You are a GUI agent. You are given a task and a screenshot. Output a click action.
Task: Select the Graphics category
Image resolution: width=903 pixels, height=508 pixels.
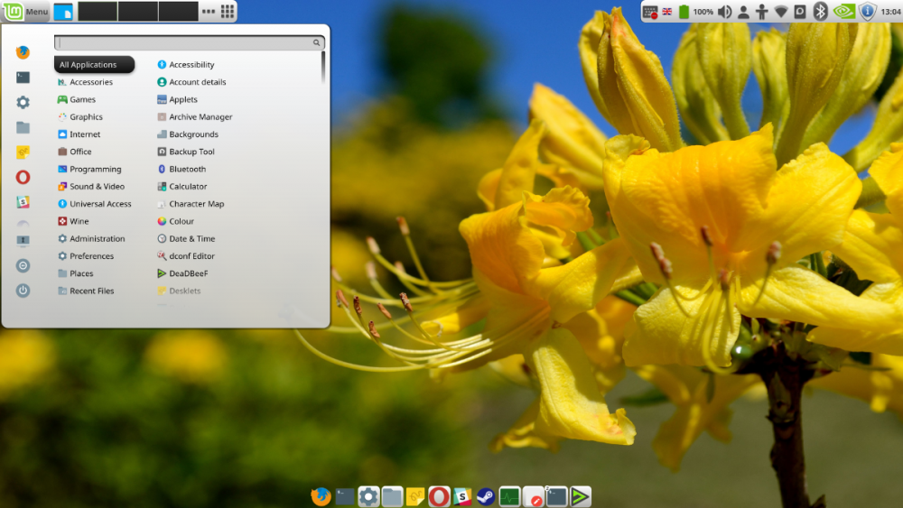[x=86, y=117]
